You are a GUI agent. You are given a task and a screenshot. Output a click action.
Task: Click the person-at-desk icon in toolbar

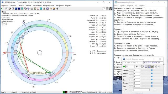(x=57, y=9)
